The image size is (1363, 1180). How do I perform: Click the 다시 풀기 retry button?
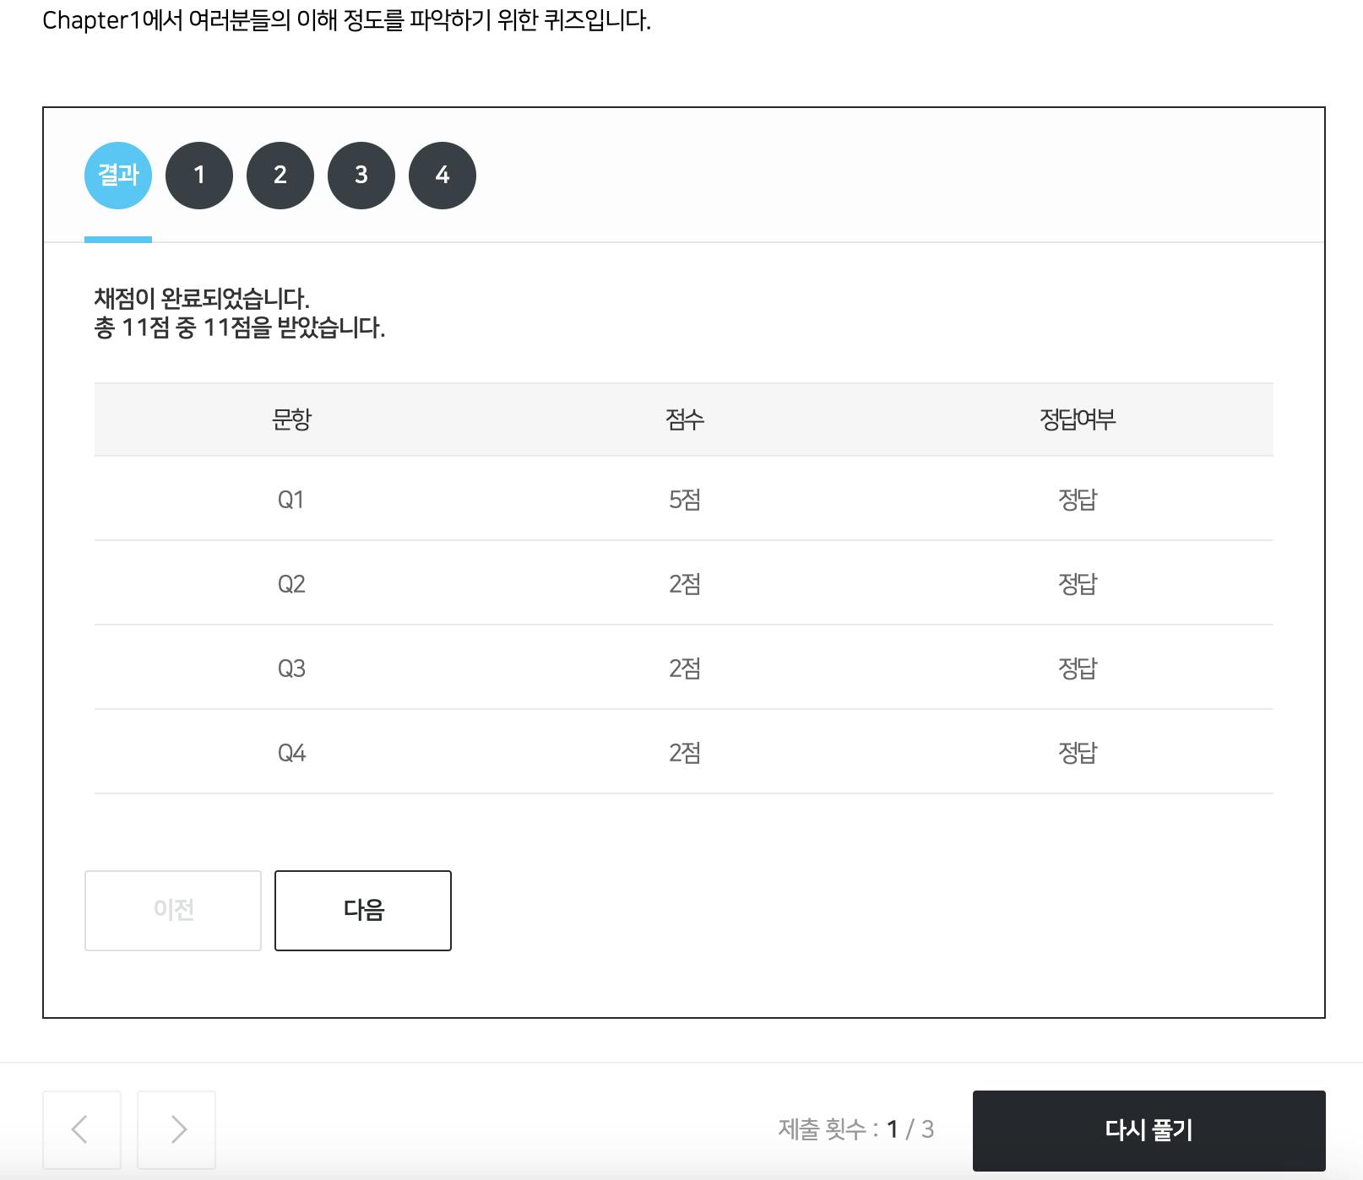[x=1149, y=1129]
